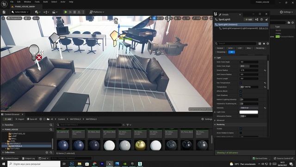The image size is (296, 167).
Task: Expand the Favorites section
Action: pos(3,125)
